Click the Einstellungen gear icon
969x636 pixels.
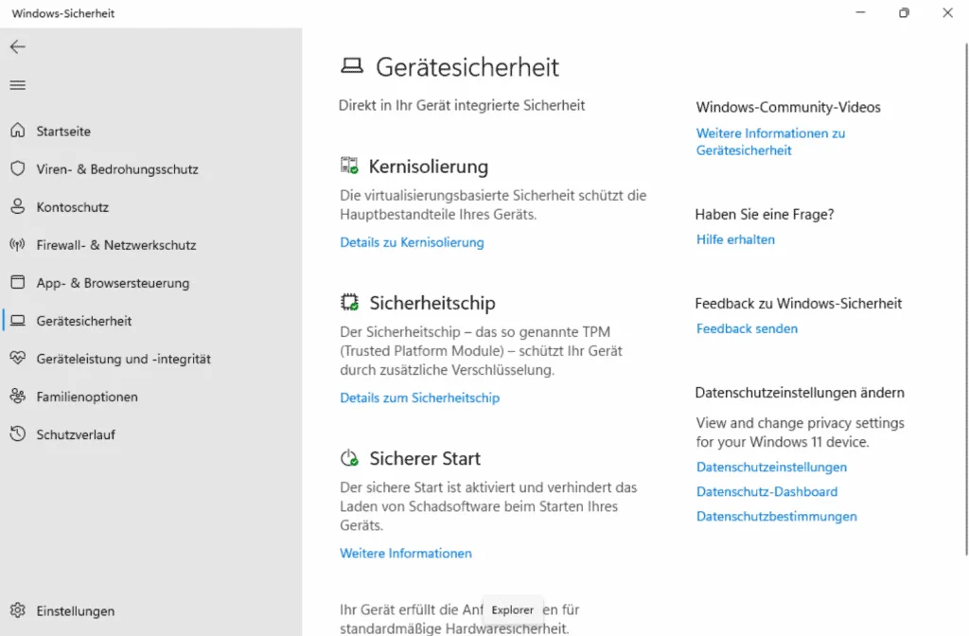[18, 610]
